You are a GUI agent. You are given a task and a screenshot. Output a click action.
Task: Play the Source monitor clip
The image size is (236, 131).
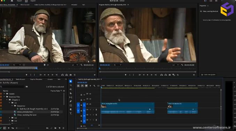click(x=48, y=75)
